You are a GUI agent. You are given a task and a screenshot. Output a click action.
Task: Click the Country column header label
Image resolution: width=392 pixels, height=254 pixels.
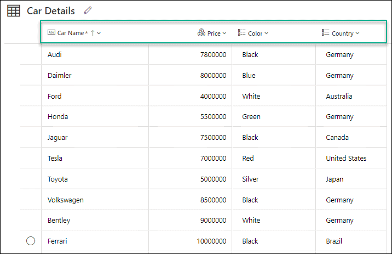click(x=343, y=33)
